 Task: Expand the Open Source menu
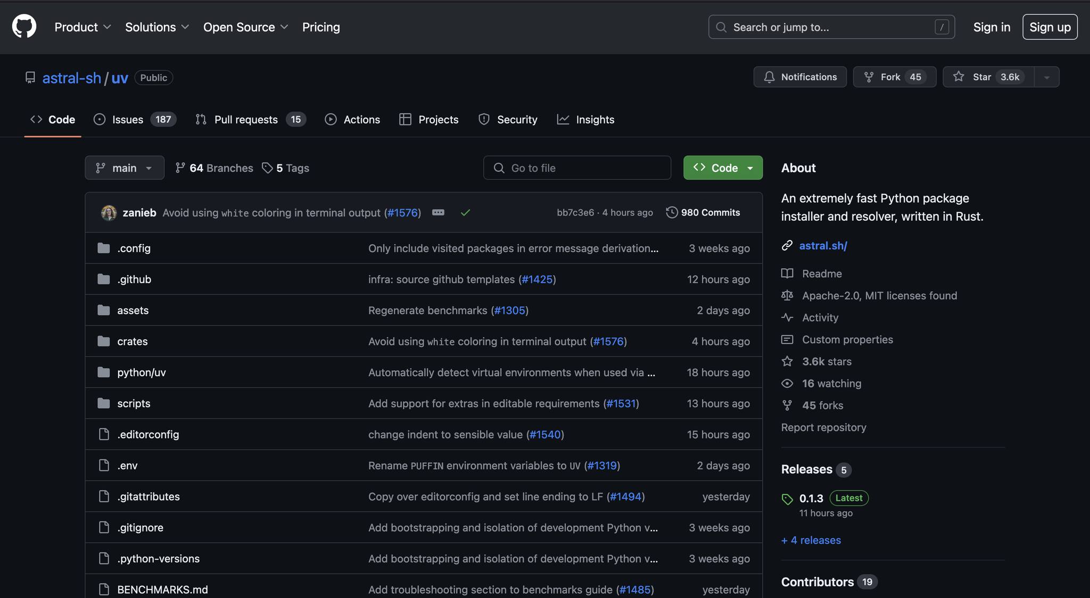coord(245,27)
